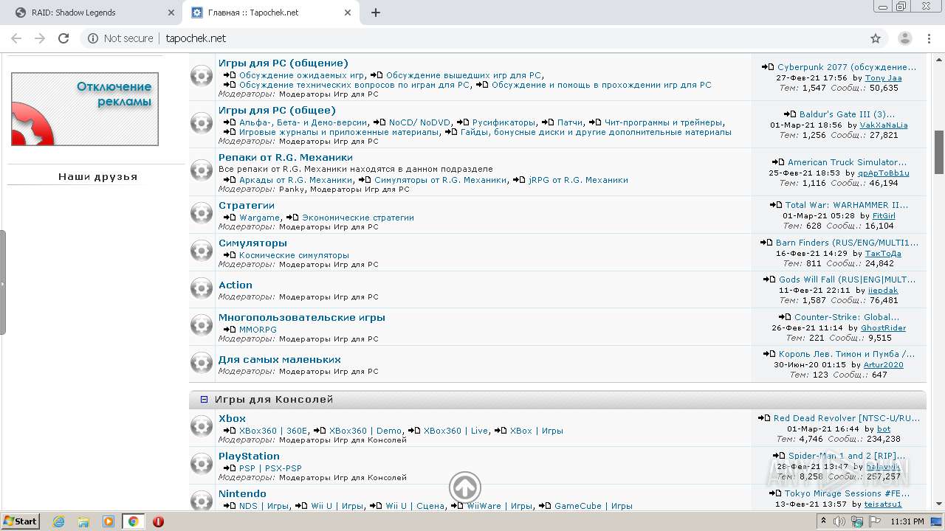Open the Многопользовательские игры forum

(302, 318)
